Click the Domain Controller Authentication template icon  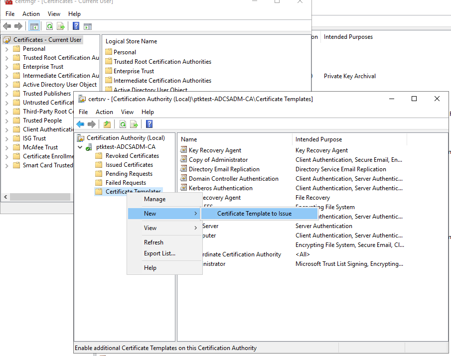click(x=183, y=178)
